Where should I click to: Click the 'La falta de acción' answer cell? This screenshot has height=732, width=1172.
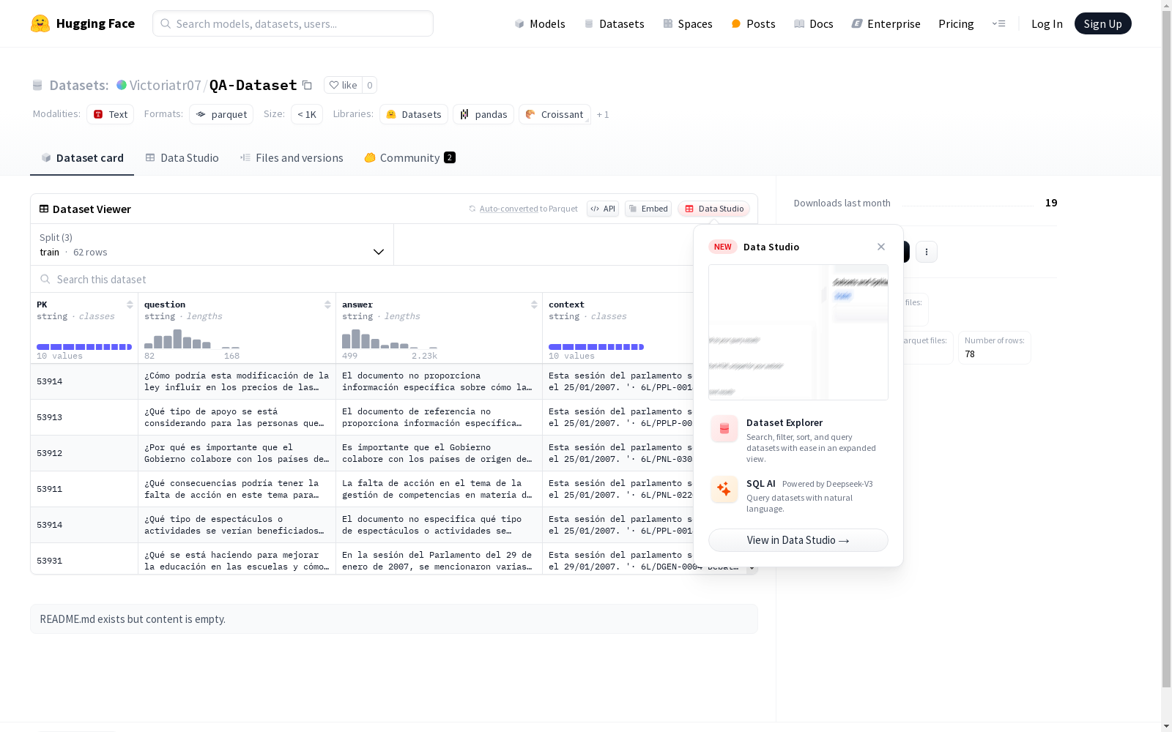coord(439,489)
